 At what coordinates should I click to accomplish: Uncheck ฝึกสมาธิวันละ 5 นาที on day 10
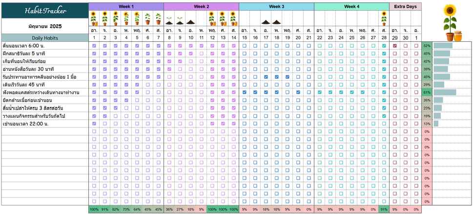pyautogui.click(x=191, y=53)
